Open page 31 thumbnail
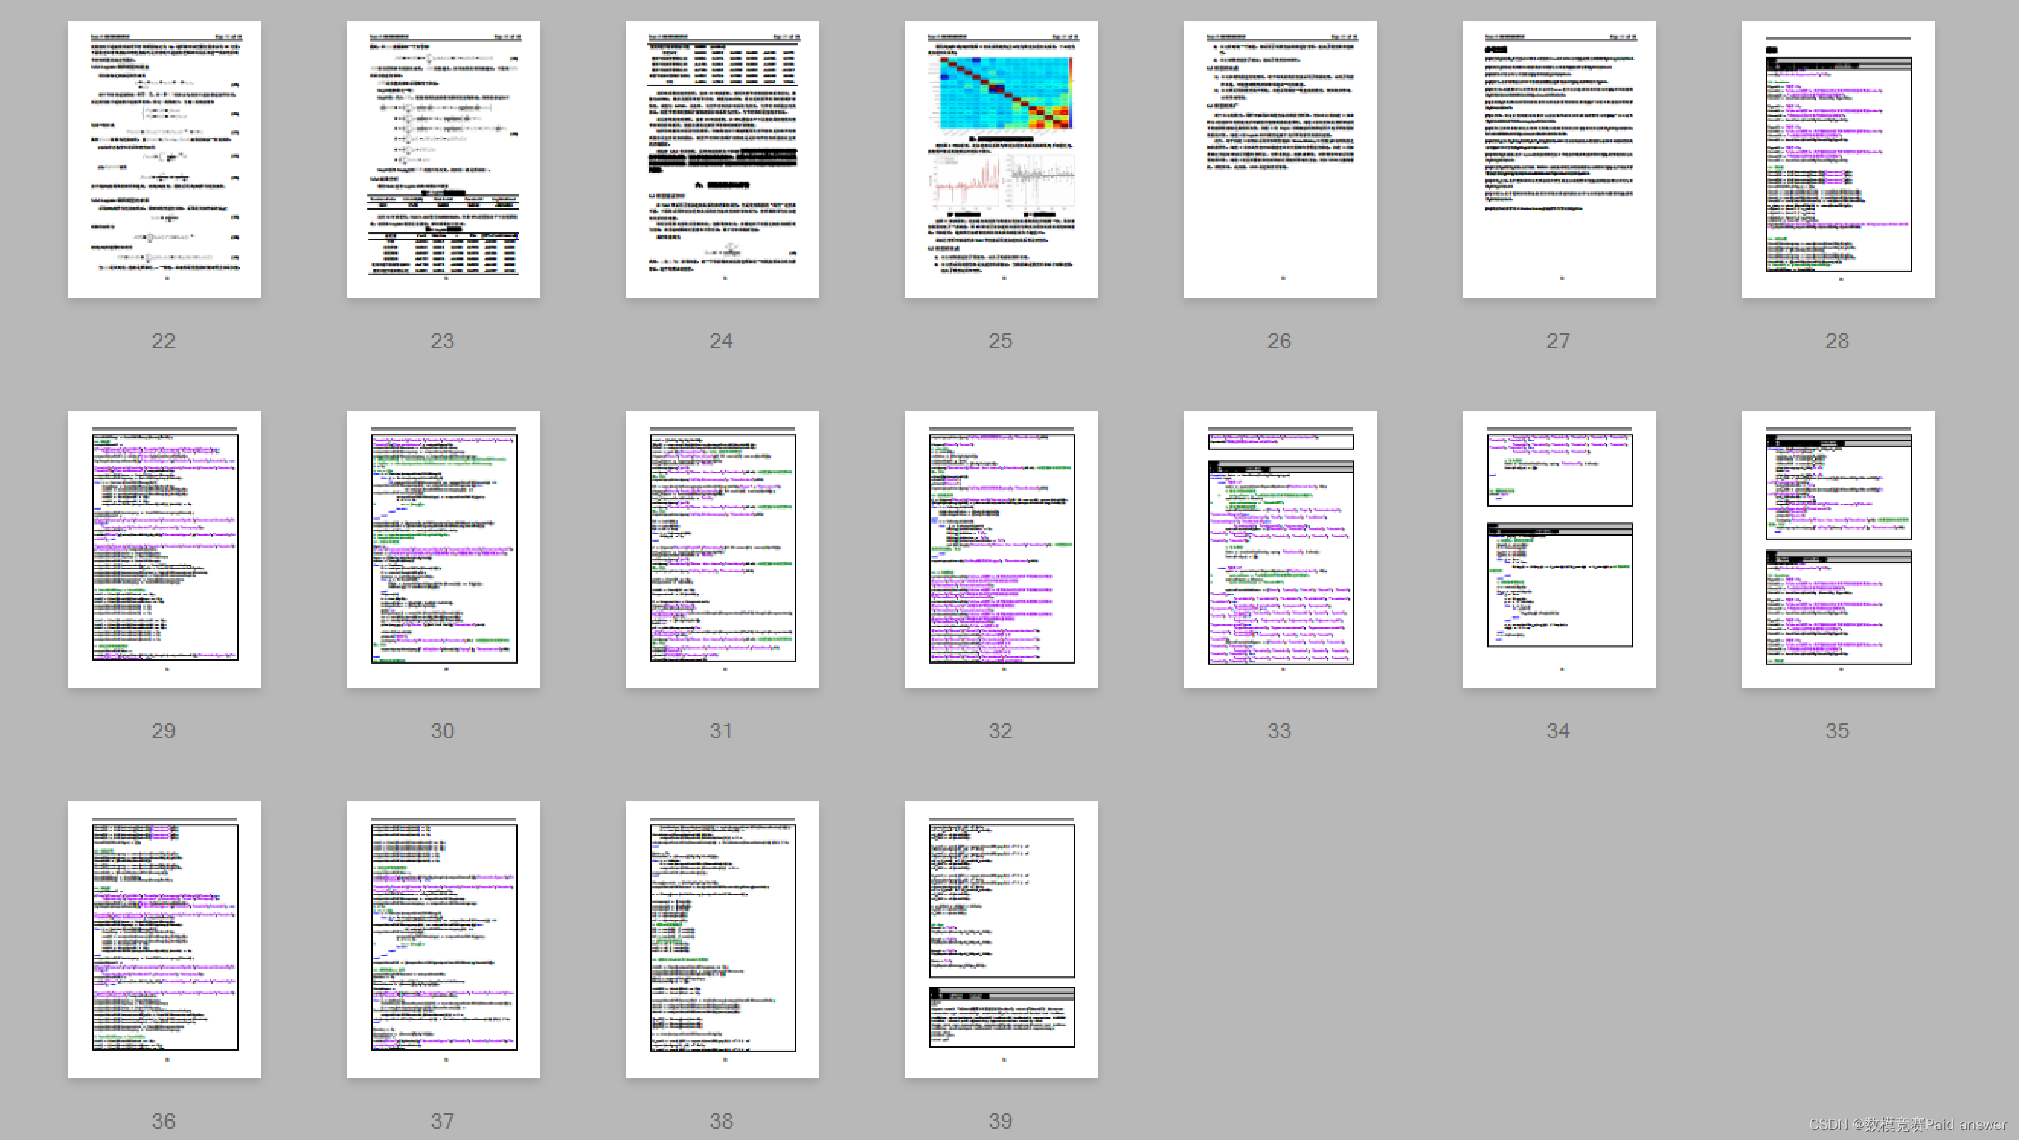The image size is (2019, 1140). [x=722, y=549]
